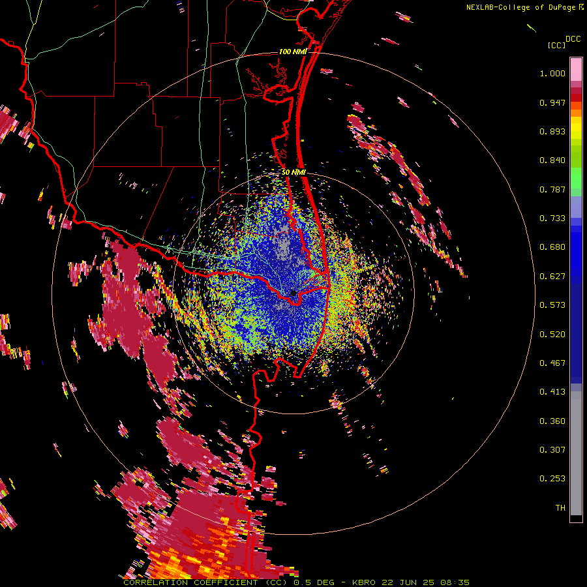Click the 0.253 color scale value
The image size is (587, 587).
click(552, 479)
